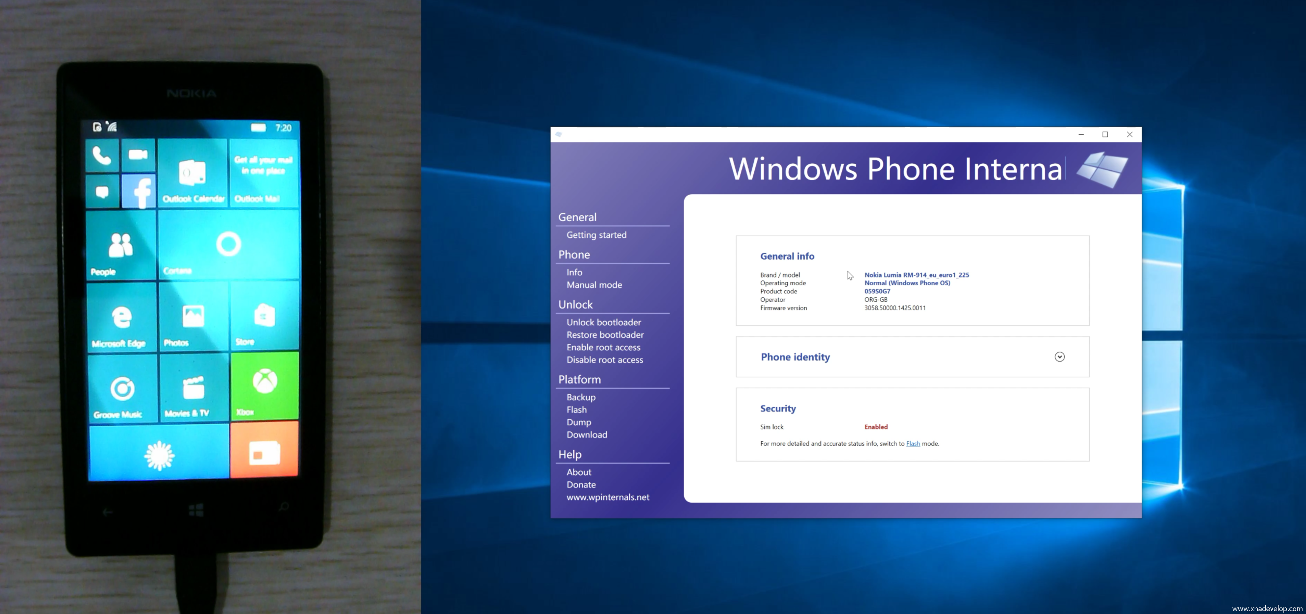Maximize the Windows Phone Internals window
Screen dimensions: 1306x614
[1105, 134]
